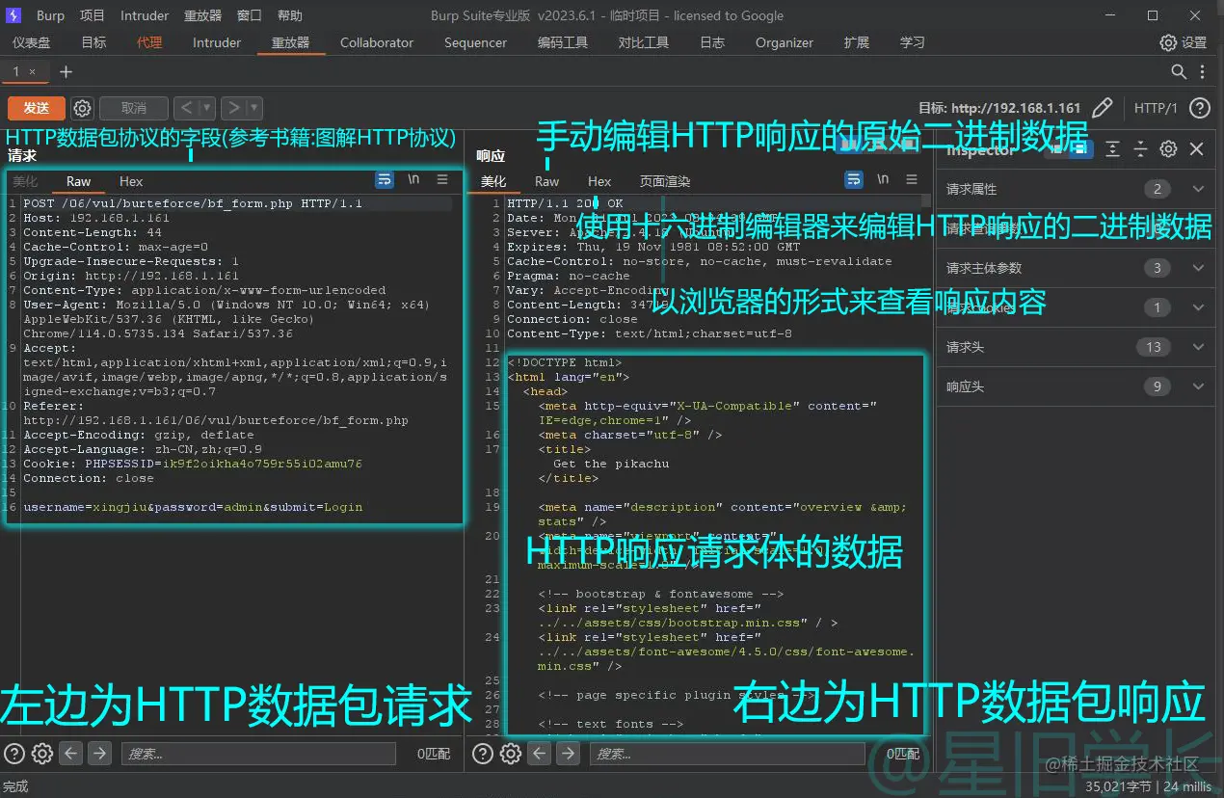The height and width of the screenshot is (798, 1224).
Task: Open response search help question icon
Action: tap(484, 754)
